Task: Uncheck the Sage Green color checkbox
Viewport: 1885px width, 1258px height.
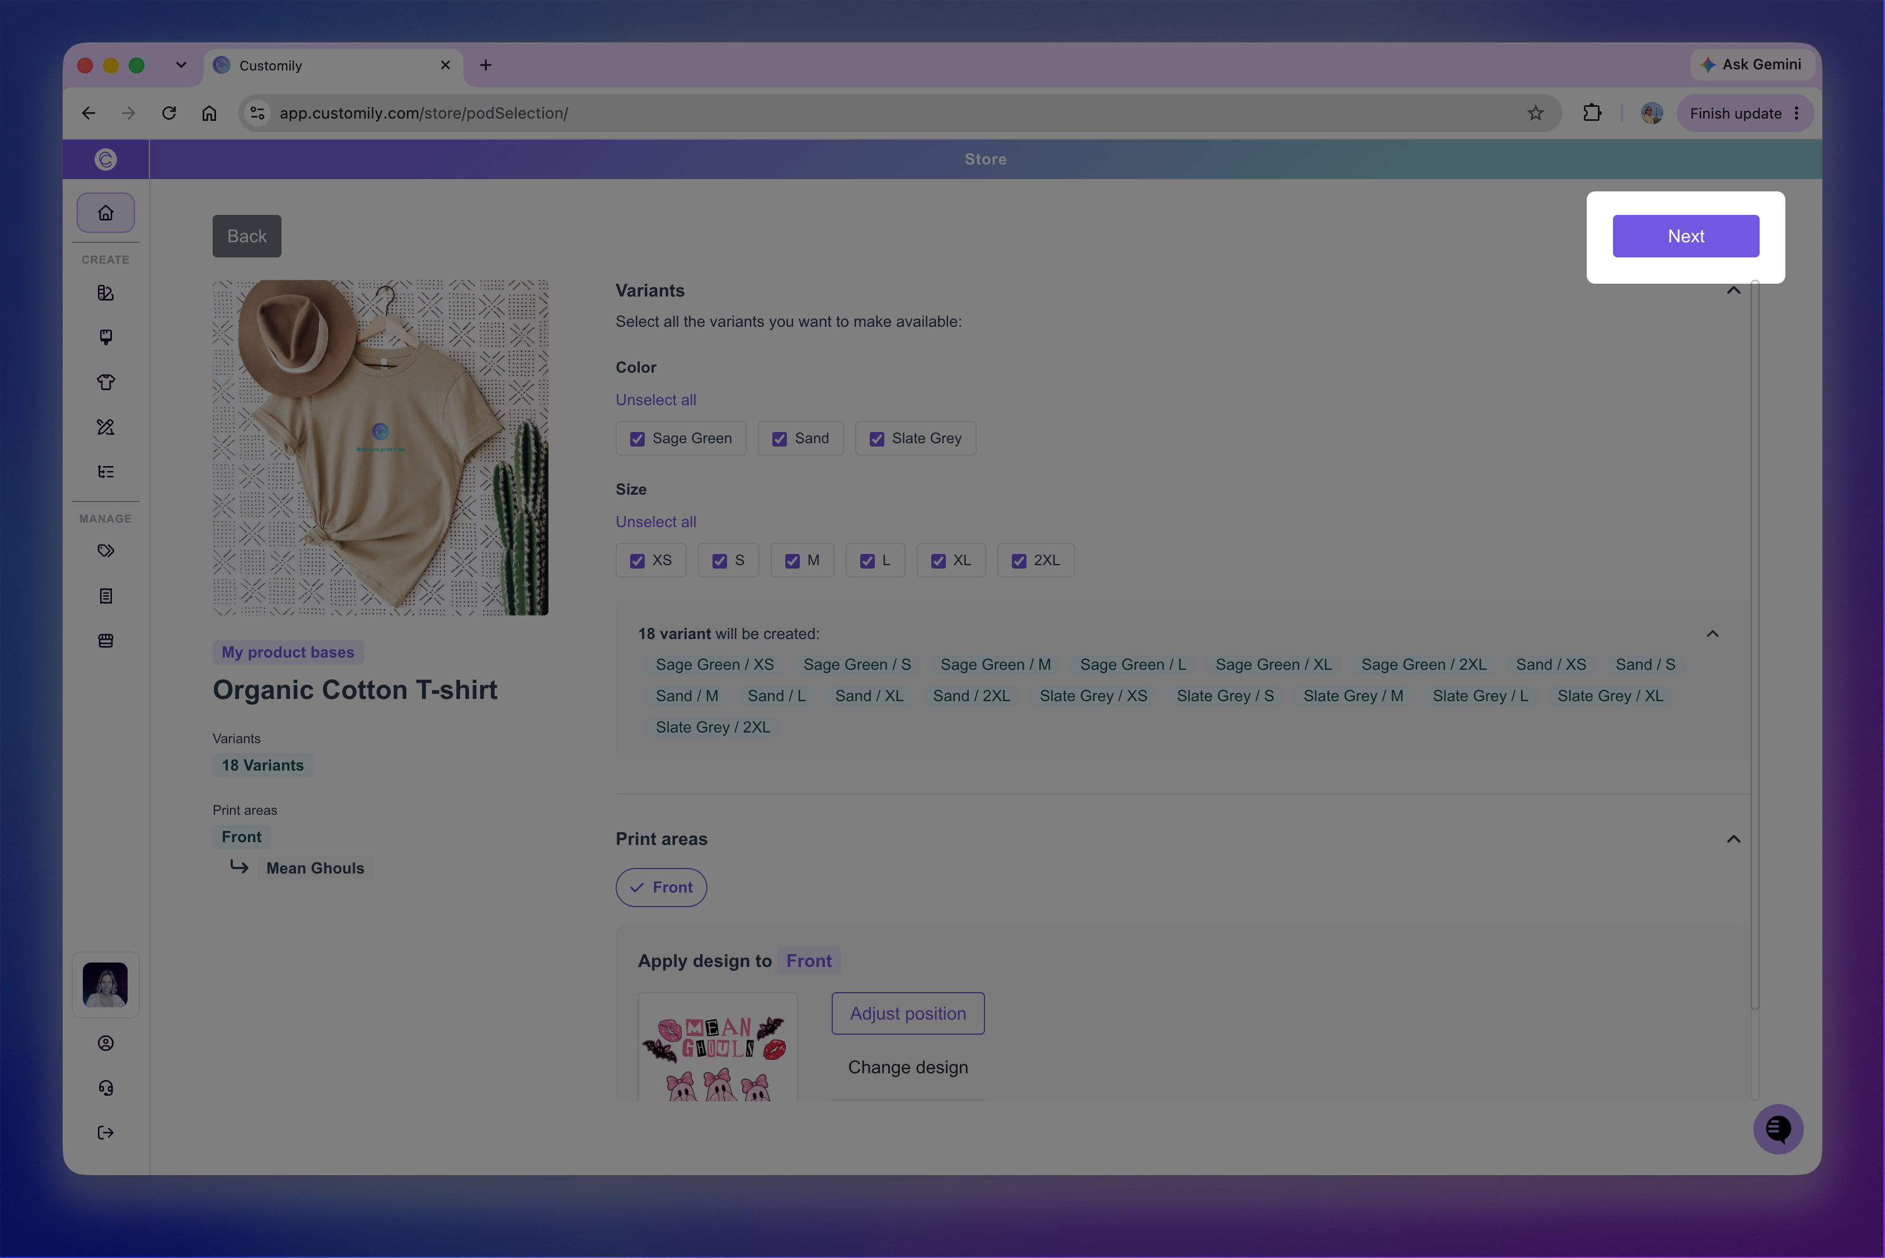Action: 637,439
